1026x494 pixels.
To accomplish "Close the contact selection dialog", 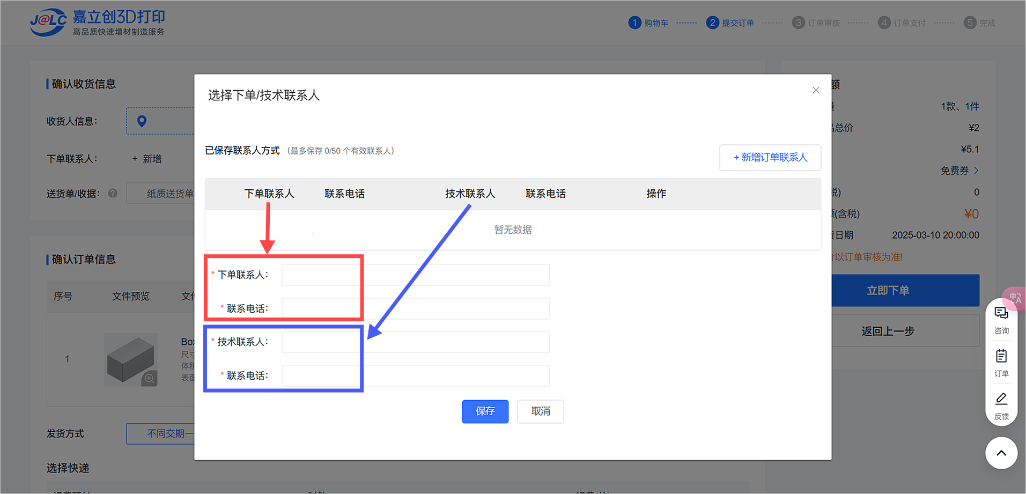I will [816, 90].
